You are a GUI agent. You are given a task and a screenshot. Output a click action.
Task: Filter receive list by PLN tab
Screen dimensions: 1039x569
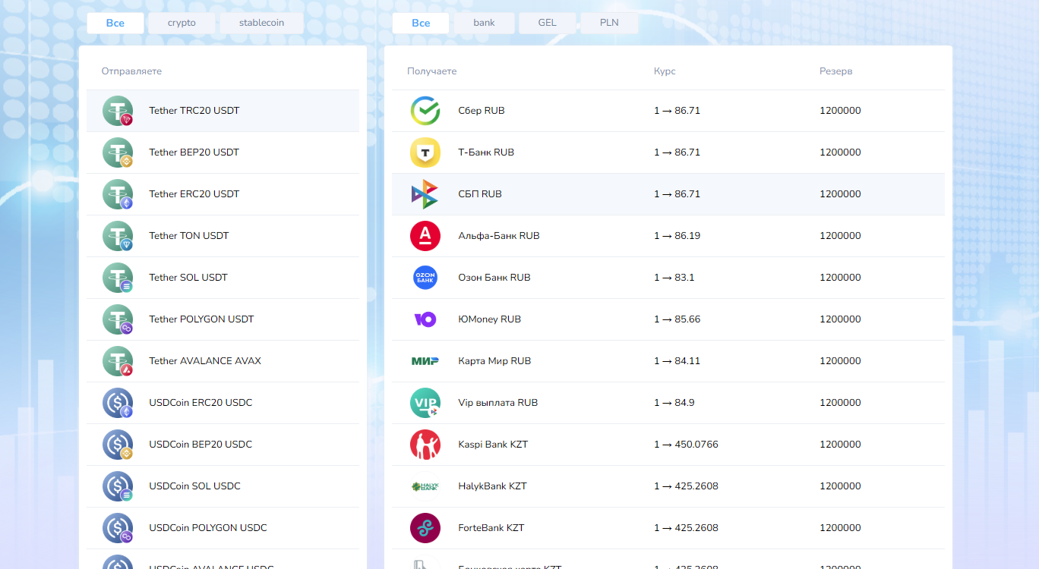pos(609,23)
